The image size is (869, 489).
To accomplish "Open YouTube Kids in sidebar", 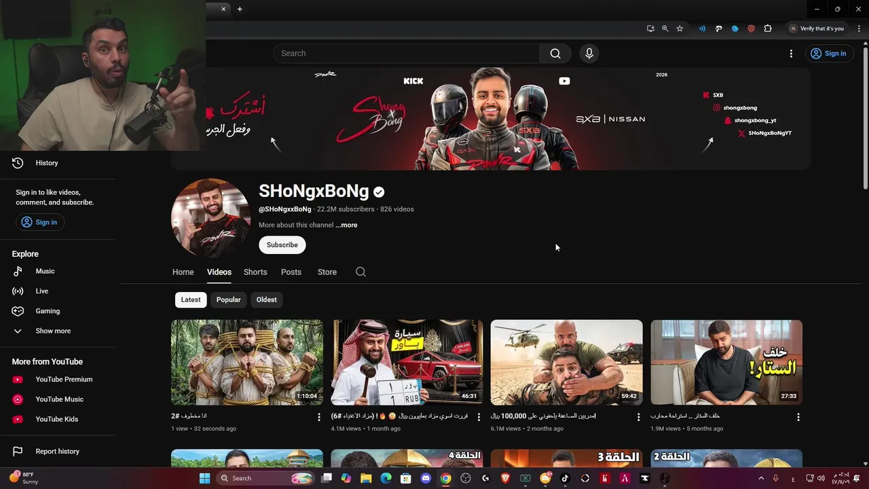I will click(x=58, y=419).
